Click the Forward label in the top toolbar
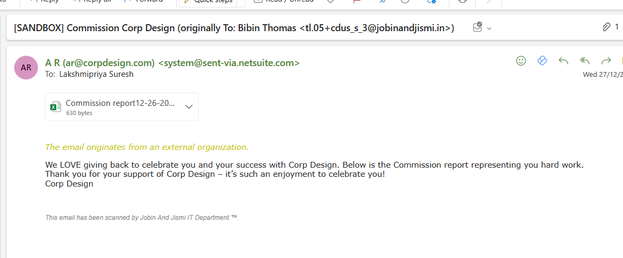This screenshot has width=623, height=258. (x=149, y=2)
